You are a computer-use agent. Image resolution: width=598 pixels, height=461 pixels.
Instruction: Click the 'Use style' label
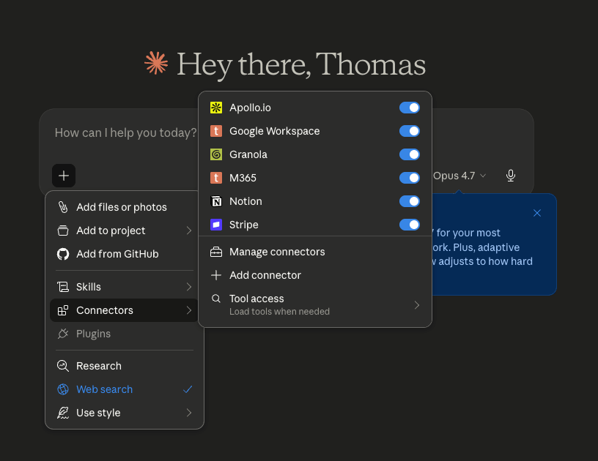98,413
